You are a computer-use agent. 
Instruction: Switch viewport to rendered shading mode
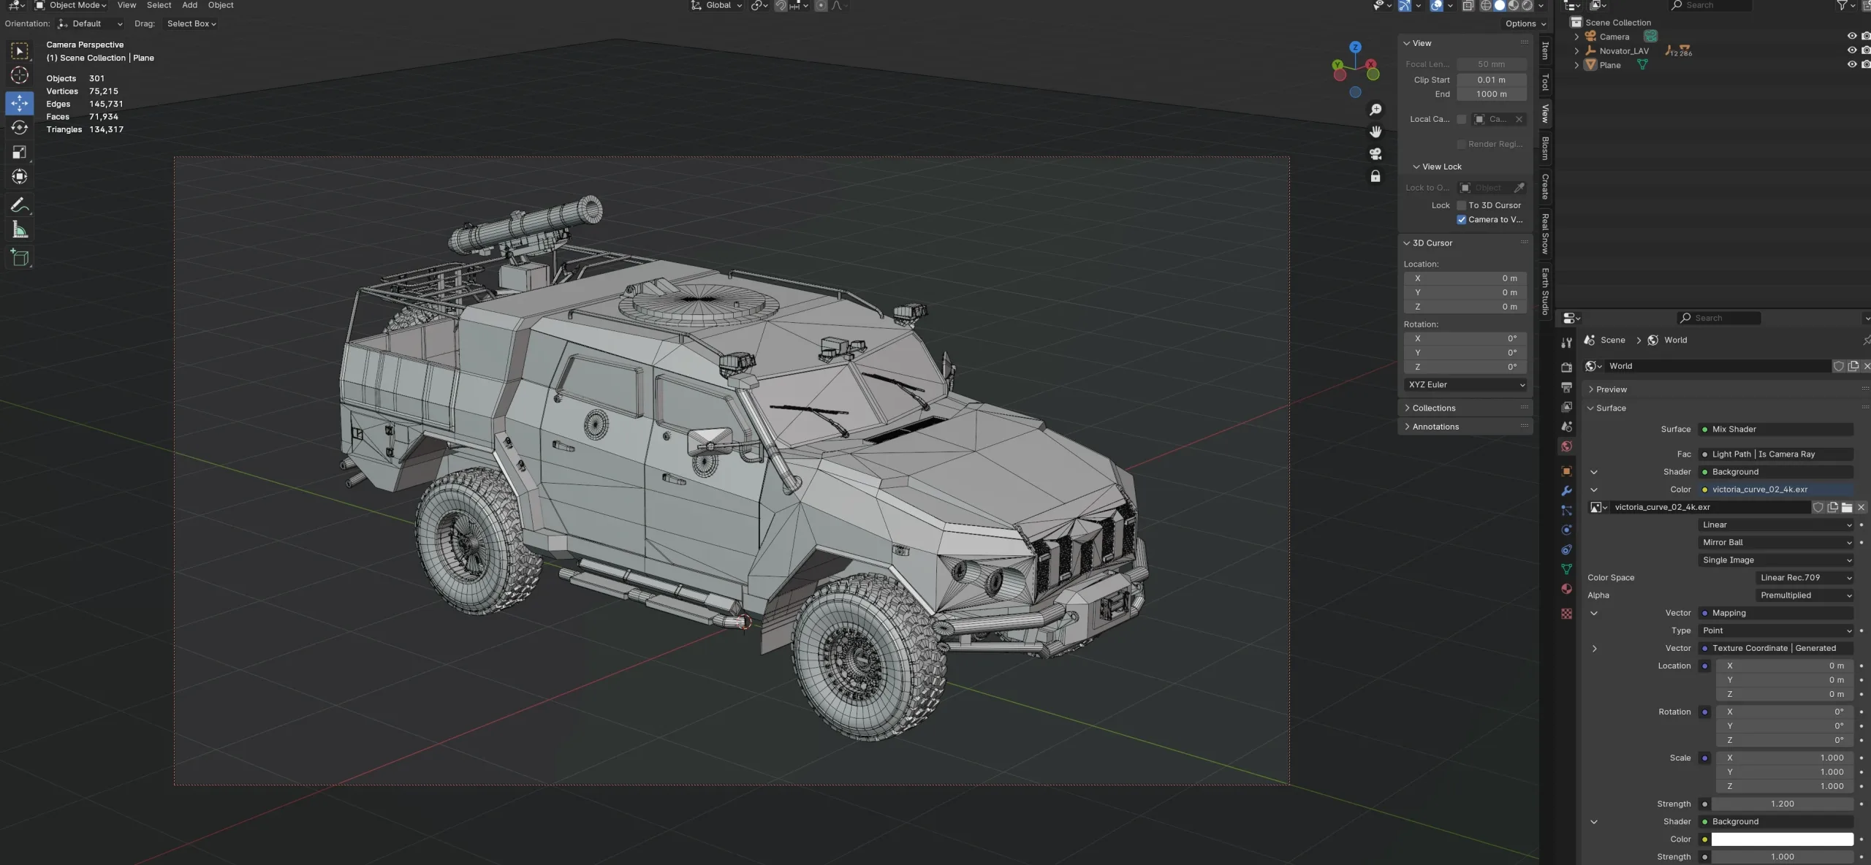[1527, 6]
